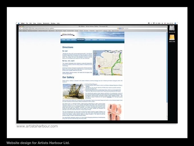This screenshot has height=146, width=194.
Task: Open the Hotmail (Personal) bookmark
Action: (x=43, y=31)
